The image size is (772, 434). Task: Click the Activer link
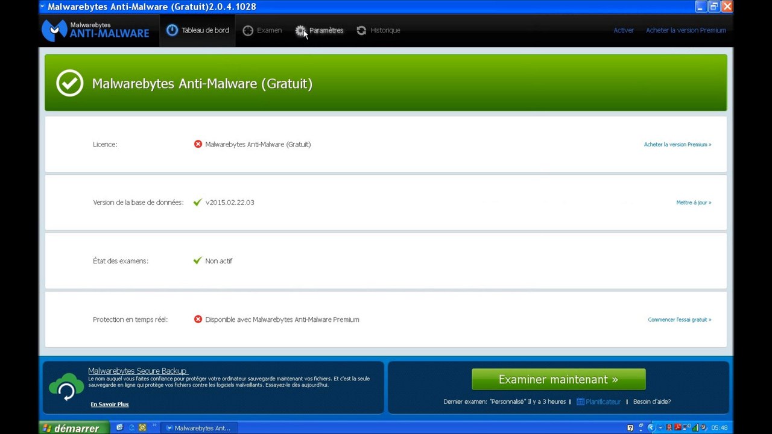point(624,30)
